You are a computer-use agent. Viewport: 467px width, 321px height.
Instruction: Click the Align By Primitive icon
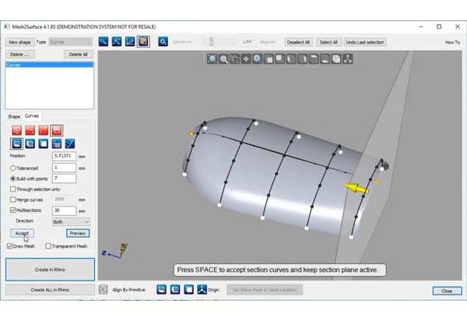click(x=104, y=290)
